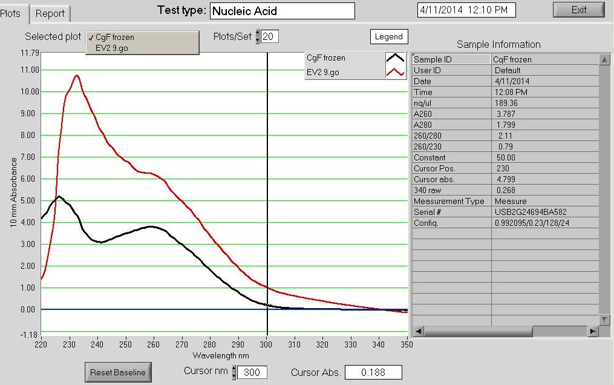Screen dimensions: 614x385
Task: Select EV2 9.go in the Selected plot list
Action: click(x=111, y=48)
